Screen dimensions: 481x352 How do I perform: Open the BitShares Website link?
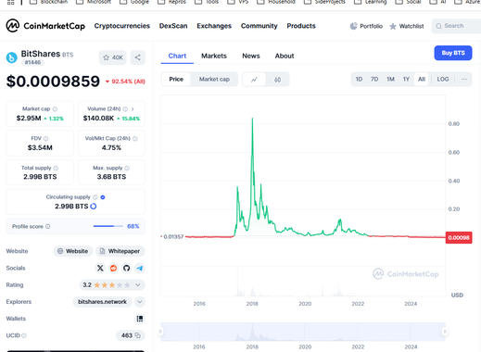[x=72, y=251]
